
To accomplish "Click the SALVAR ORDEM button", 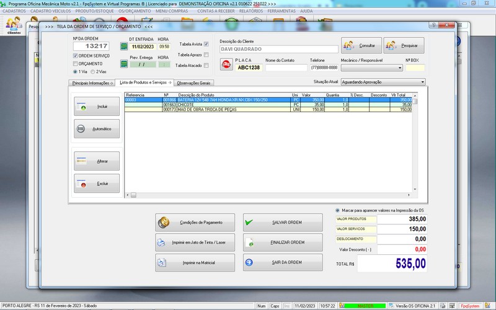I will [x=283, y=223].
